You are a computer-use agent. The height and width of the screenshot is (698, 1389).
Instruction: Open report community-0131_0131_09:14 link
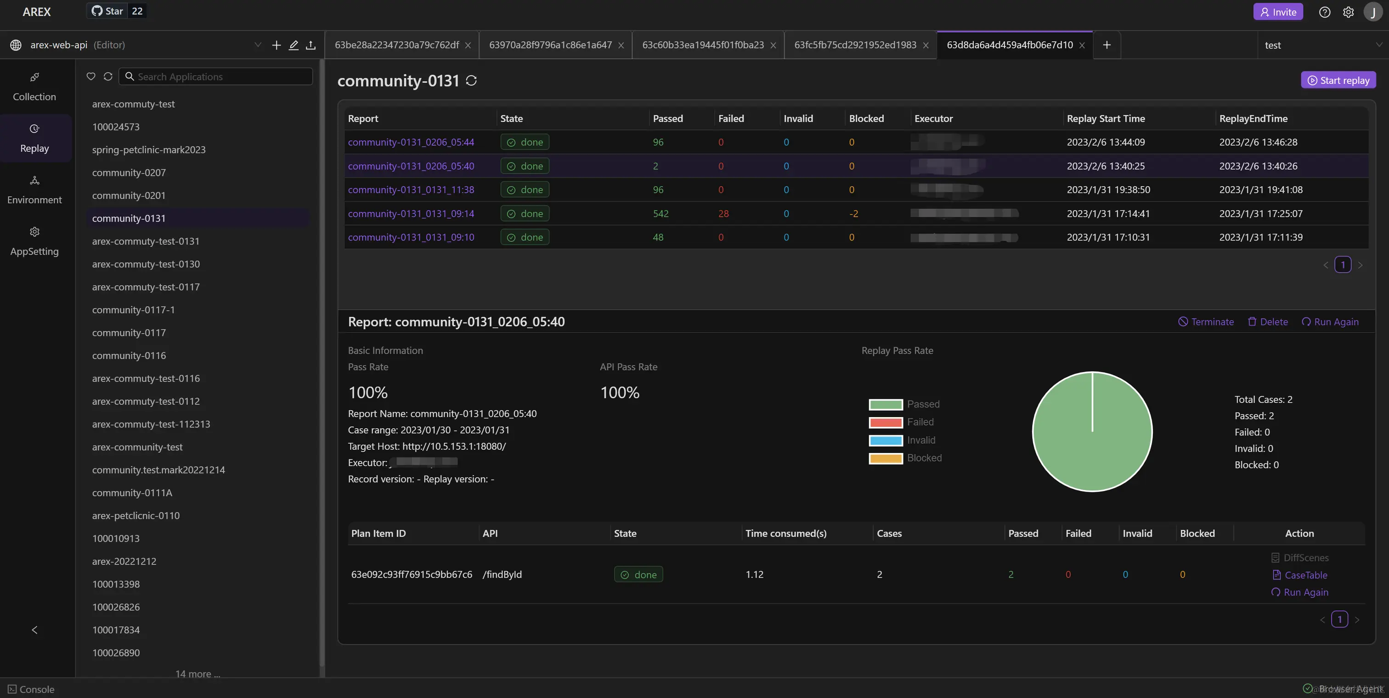click(x=411, y=214)
